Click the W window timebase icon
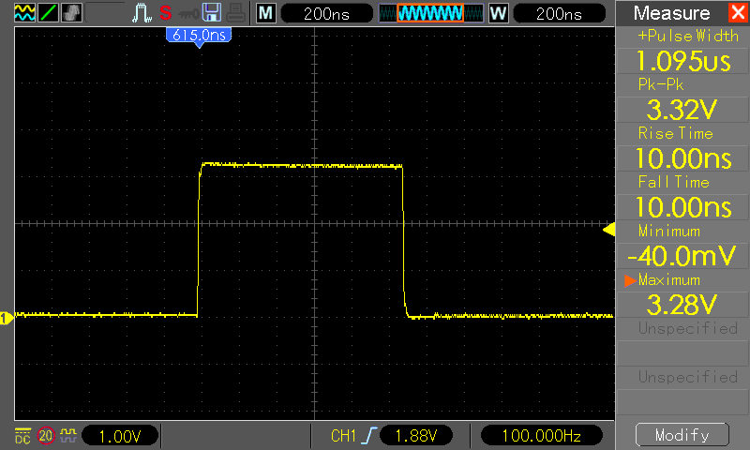 coord(499,13)
